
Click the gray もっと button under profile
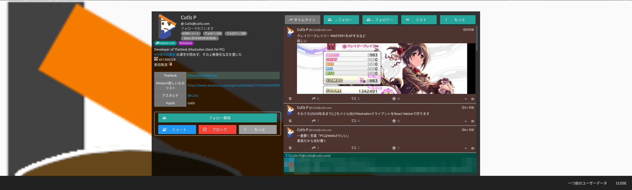[x=258, y=130]
